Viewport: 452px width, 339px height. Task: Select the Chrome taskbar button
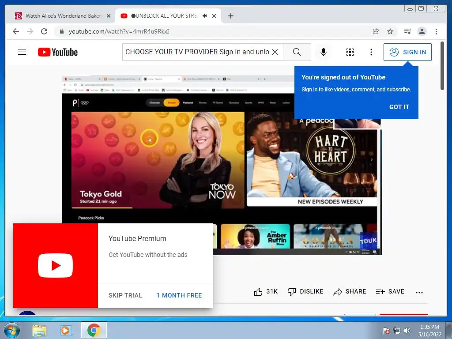(94, 330)
